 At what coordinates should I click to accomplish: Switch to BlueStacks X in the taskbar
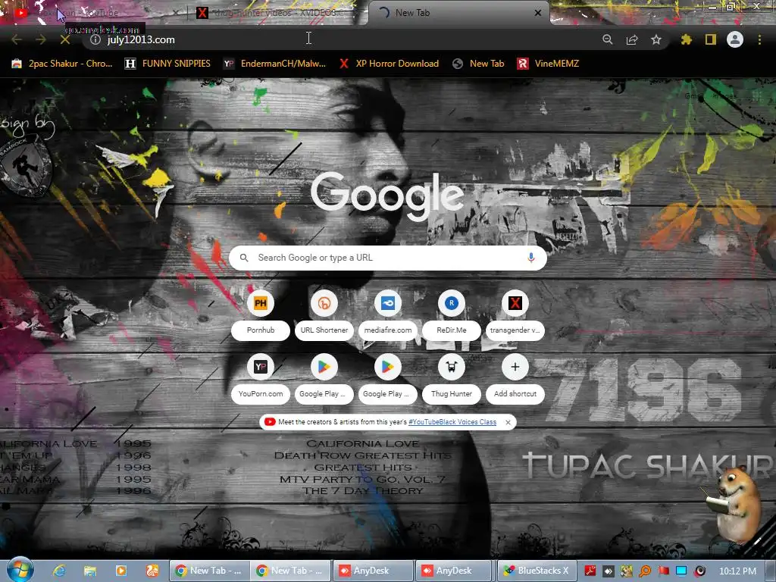tap(537, 571)
